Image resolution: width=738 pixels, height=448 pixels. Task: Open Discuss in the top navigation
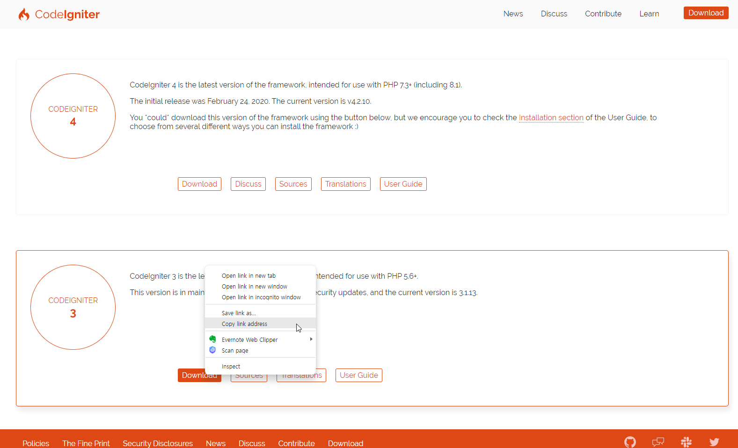pyautogui.click(x=554, y=14)
